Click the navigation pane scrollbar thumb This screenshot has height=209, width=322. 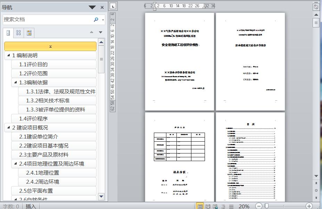pyautogui.click(x=101, y=59)
